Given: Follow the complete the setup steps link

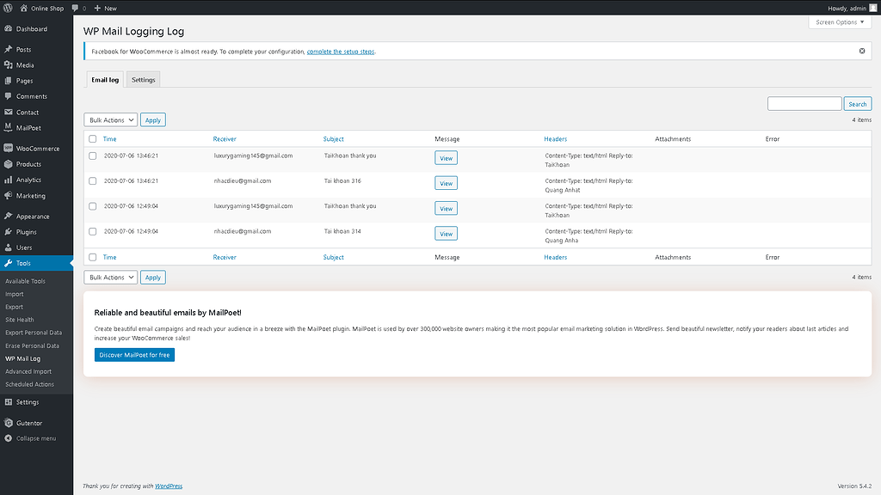Looking at the screenshot, I should click(342, 51).
